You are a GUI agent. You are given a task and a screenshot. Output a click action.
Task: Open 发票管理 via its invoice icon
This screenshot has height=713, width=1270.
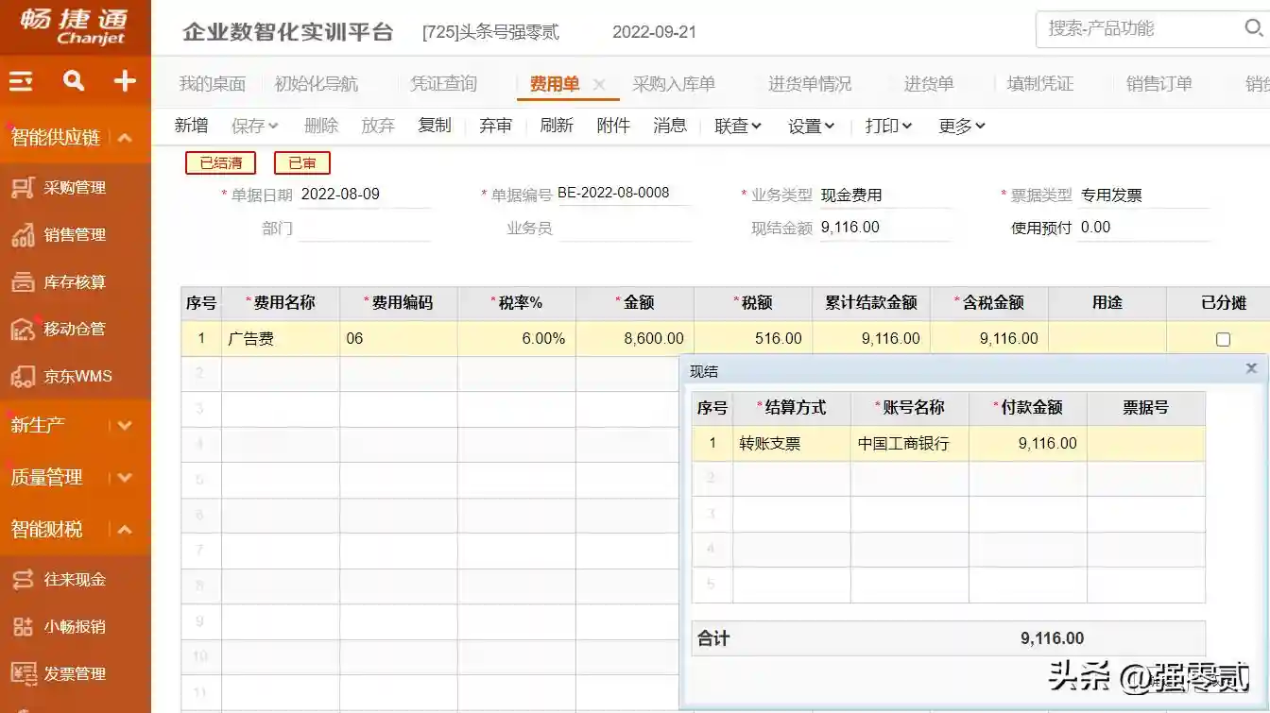coord(23,673)
